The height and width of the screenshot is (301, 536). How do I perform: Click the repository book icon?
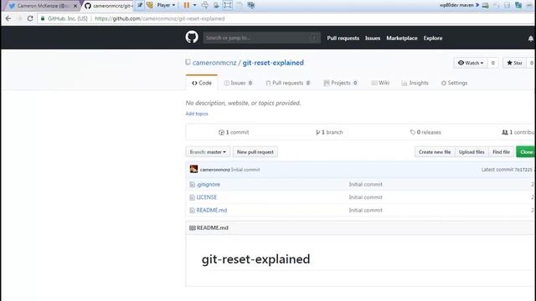(188, 63)
